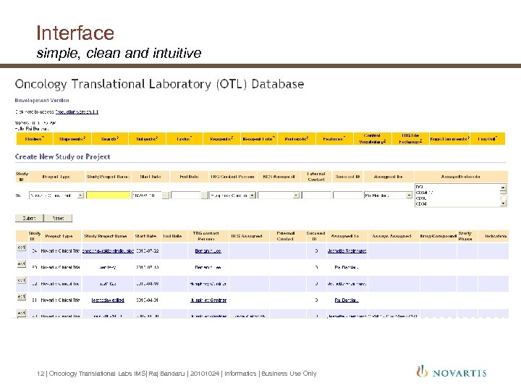Click the 2010-07-22 start date cell
The image size is (521, 391).
(x=147, y=251)
